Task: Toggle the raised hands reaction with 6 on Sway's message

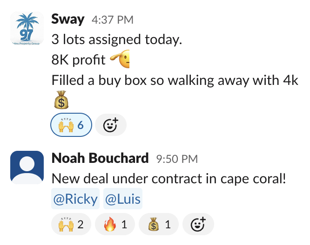Action: point(71,125)
